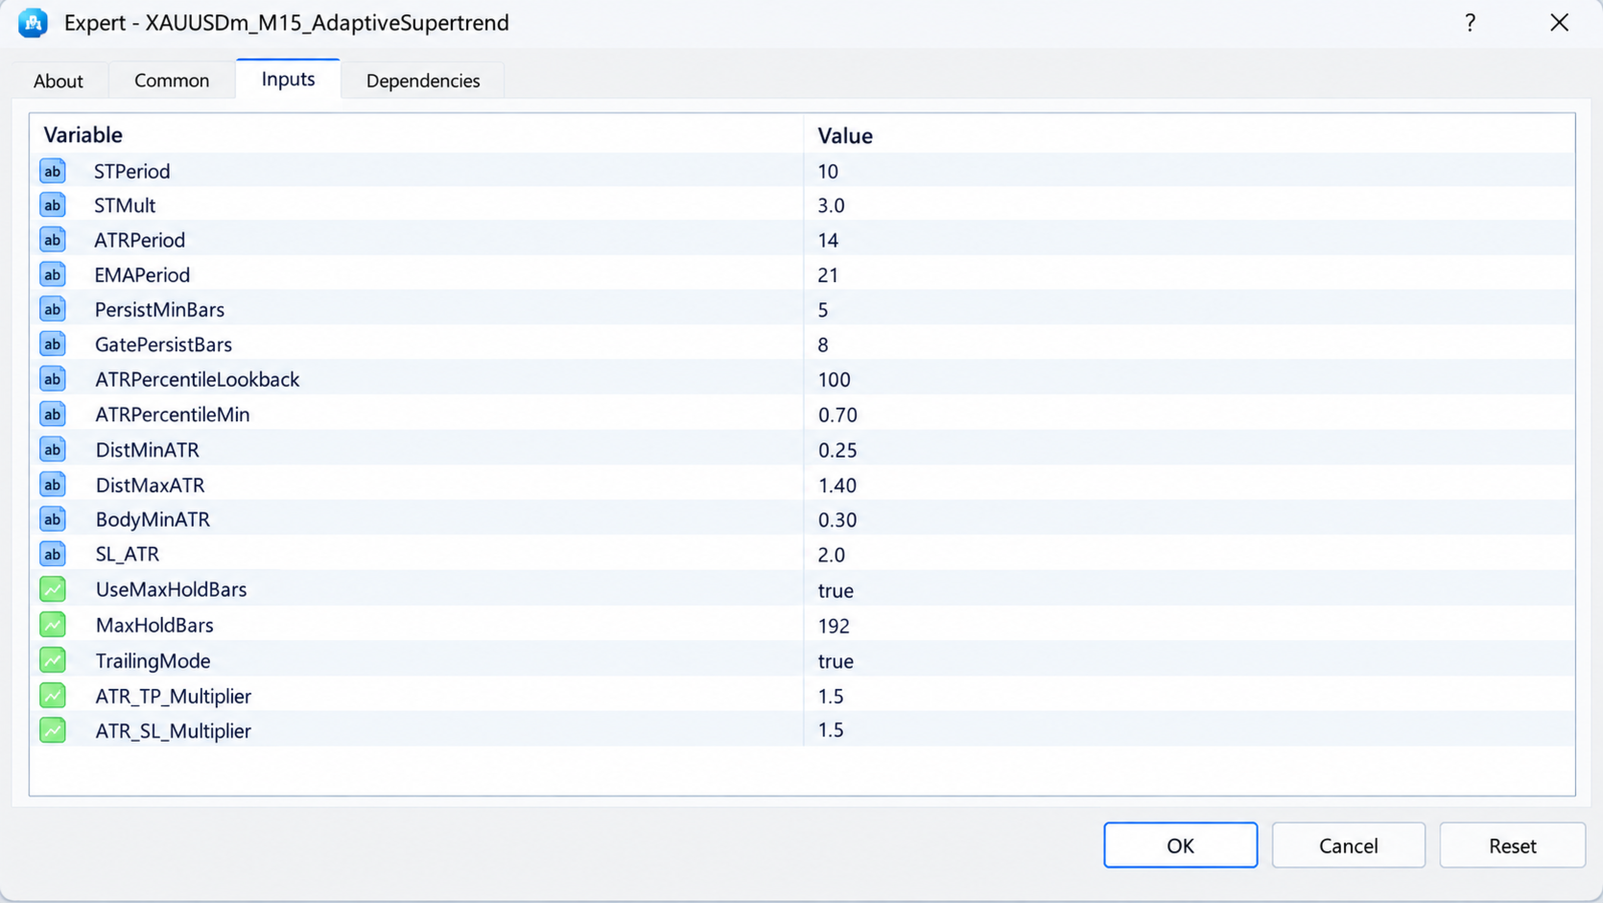Toggle the TrailingMode true value

tap(1189, 661)
